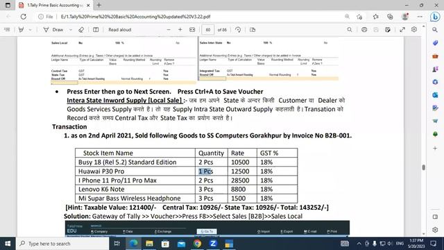Open the tab actions menu
Viewport: 444px width, 250px height.
click(8, 5)
